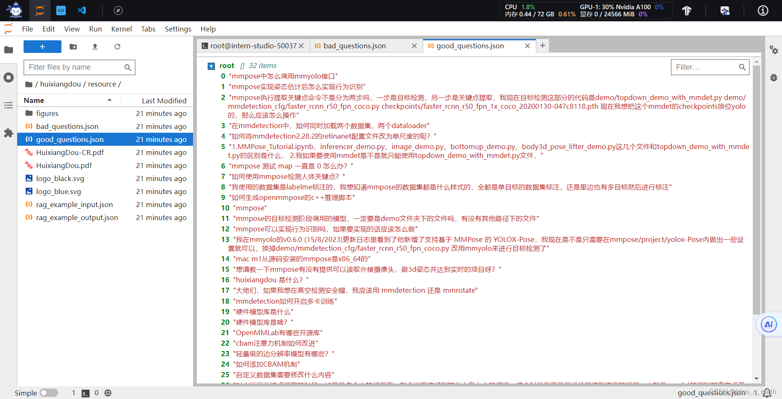
Task: Select HuixiangDou-CR.pdf file
Action: click(x=105, y=152)
